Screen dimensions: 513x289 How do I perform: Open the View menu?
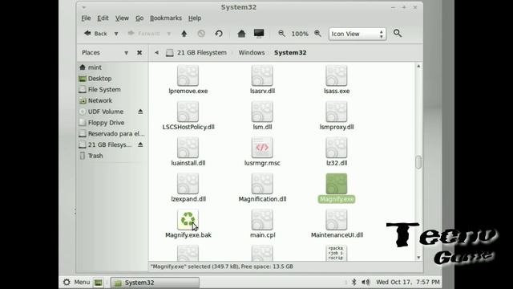pos(122,18)
